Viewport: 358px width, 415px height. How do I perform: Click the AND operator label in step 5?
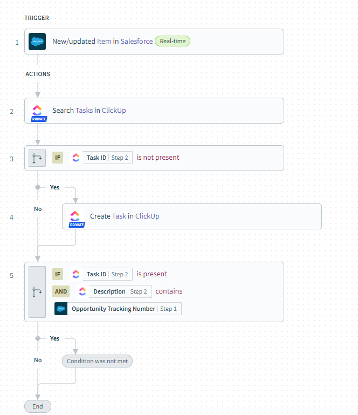pos(61,291)
